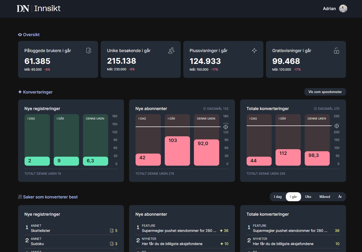Switch view with Vis som speedometer
The width and height of the screenshot is (362, 252).
325,92
